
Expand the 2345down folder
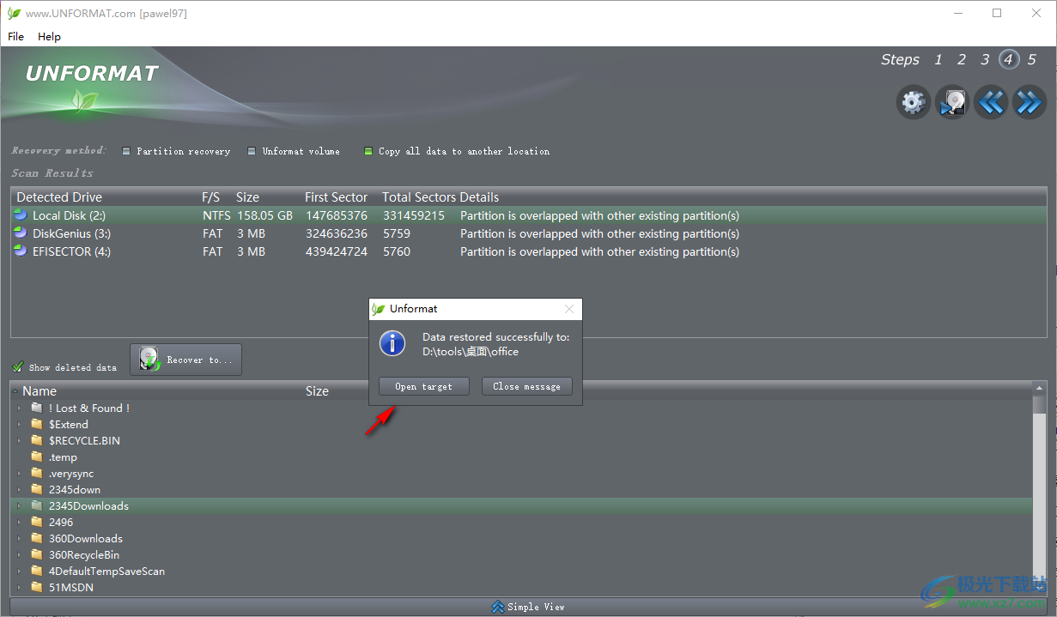click(x=19, y=490)
